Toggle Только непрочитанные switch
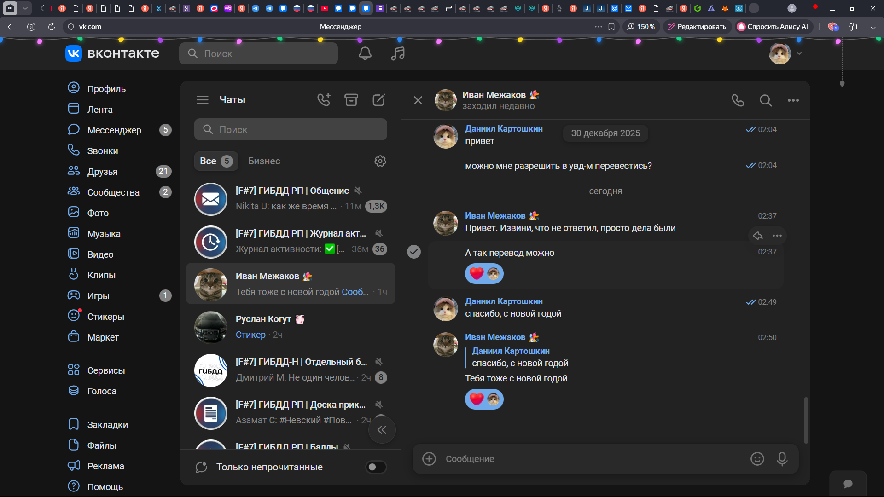This screenshot has height=497, width=884. (376, 467)
